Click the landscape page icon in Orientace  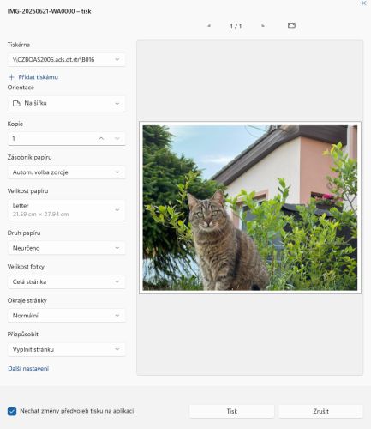(x=16, y=103)
